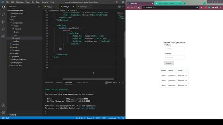Viewport: 223px width, 125px height.
Task: Click the editor horizontal scrollbar
Action: 89,79
